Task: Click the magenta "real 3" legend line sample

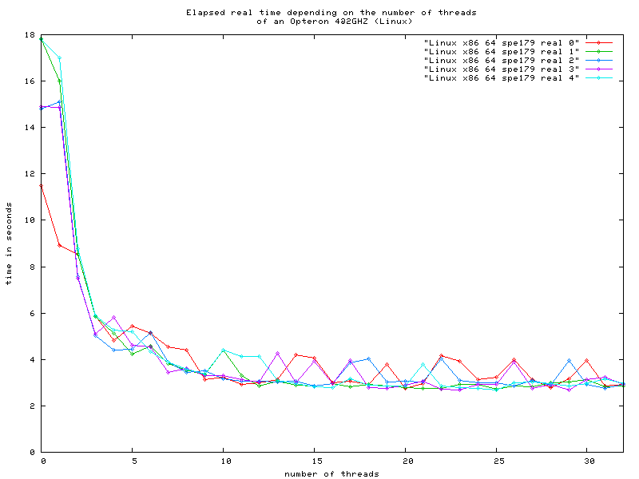Action: point(598,69)
